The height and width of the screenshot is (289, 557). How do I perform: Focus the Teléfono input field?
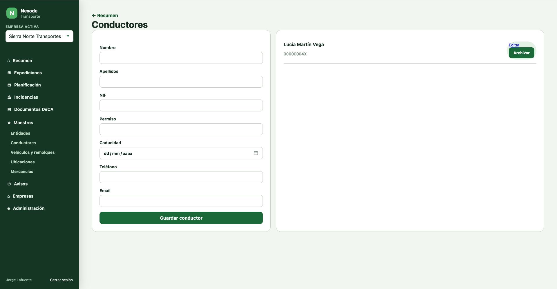181,177
